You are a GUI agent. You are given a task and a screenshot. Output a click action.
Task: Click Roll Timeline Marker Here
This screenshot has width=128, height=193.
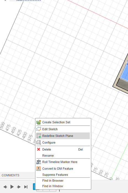[63, 162]
